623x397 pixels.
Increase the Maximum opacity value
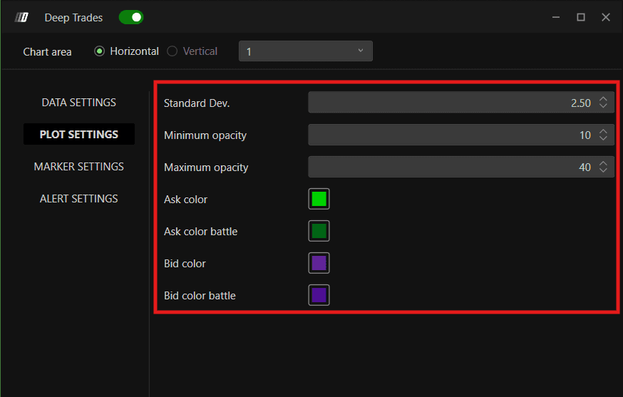click(x=603, y=163)
